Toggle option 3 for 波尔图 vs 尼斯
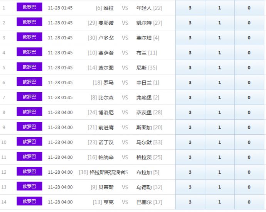Screen dimensions: 266x212 tap(190, 68)
